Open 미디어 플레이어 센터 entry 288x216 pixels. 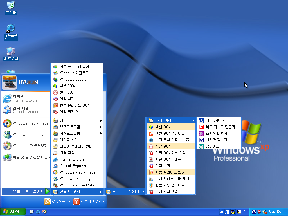(76, 146)
